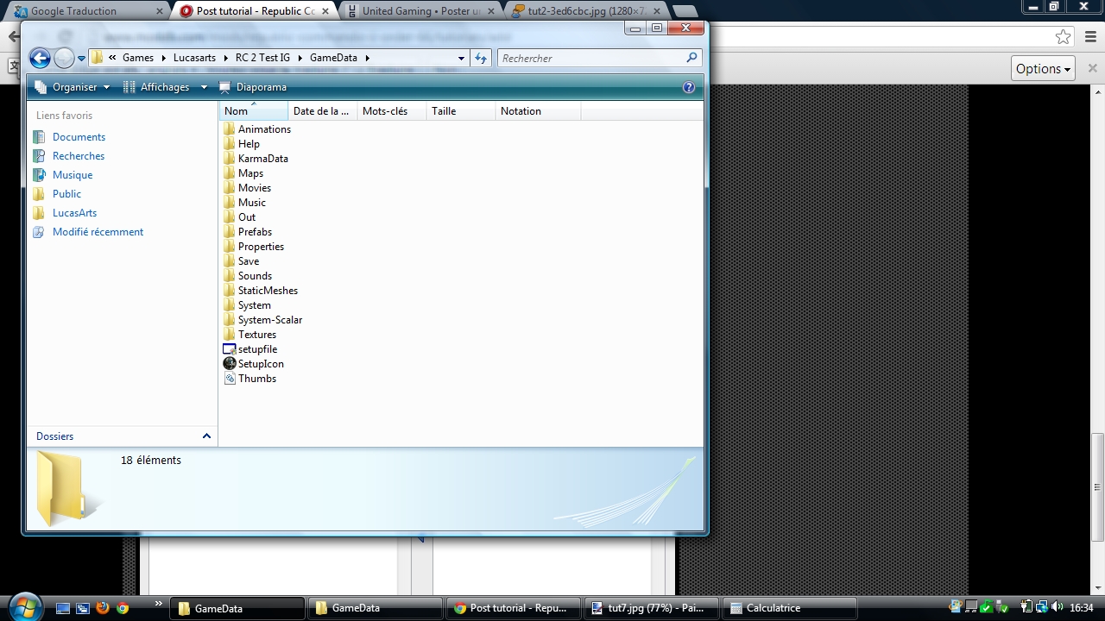Viewport: 1105px width, 621px height.
Task: Expand quick launch overflow chevron
Action: 160,605
